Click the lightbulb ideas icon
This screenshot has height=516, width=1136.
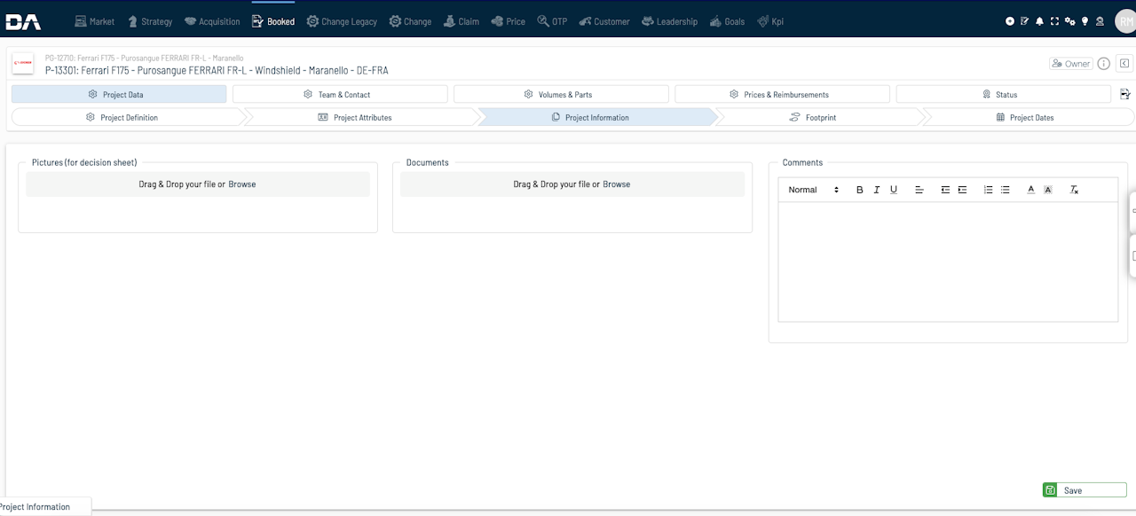click(x=1084, y=21)
